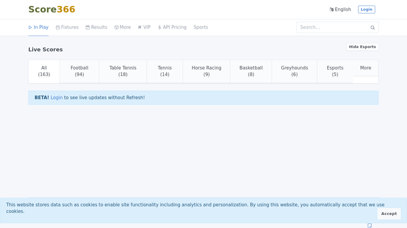Accept the cookie notice
The width and height of the screenshot is (407, 228).
click(x=389, y=214)
